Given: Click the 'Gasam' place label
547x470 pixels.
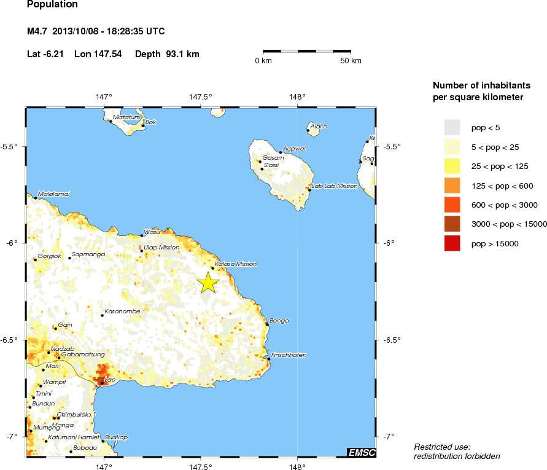Looking at the screenshot, I should click(x=273, y=157).
